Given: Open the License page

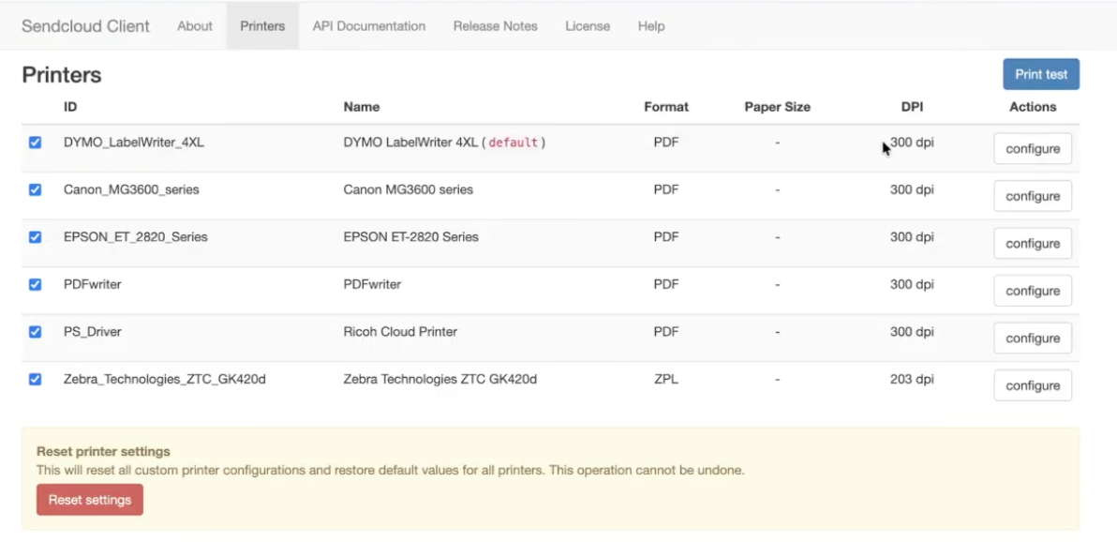Looking at the screenshot, I should point(588,26).
